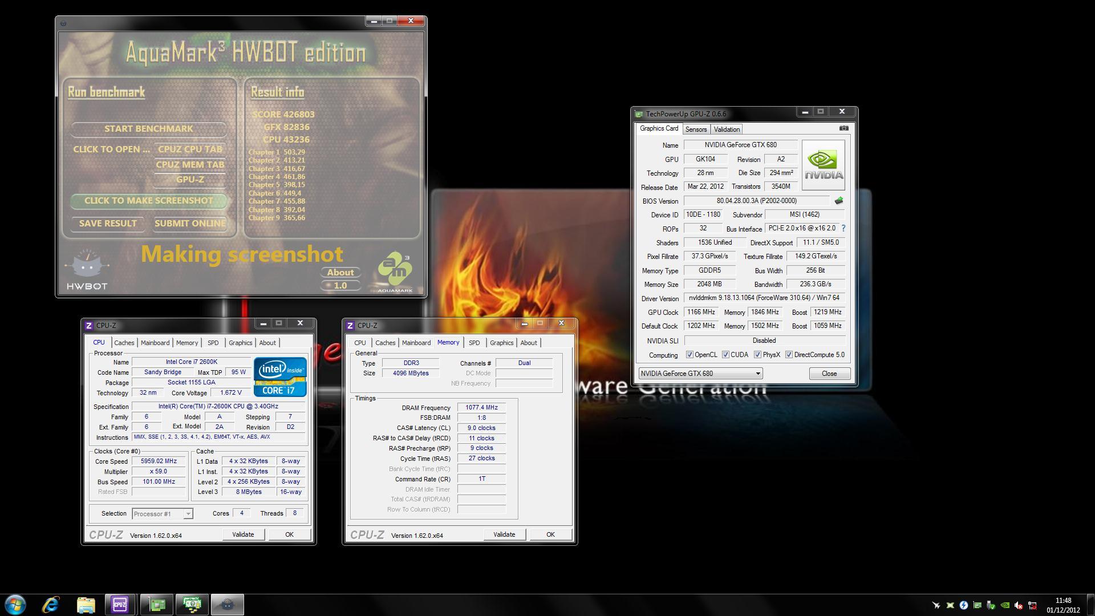1095x616 pixels.
Task: Select the CPU-Z taskbar button
Action: click(x=120, y=605)
